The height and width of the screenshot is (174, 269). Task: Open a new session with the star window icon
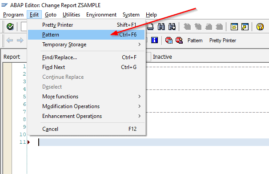pos(234,27)
